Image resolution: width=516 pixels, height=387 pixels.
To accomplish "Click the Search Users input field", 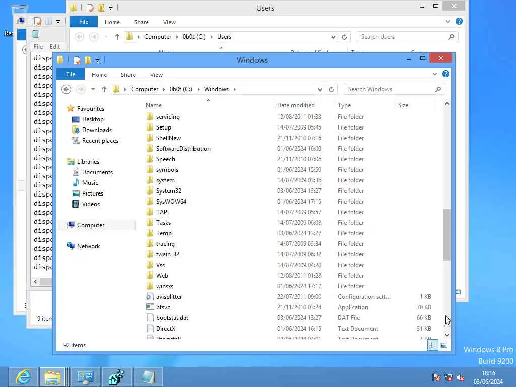I will coord(403,37).
